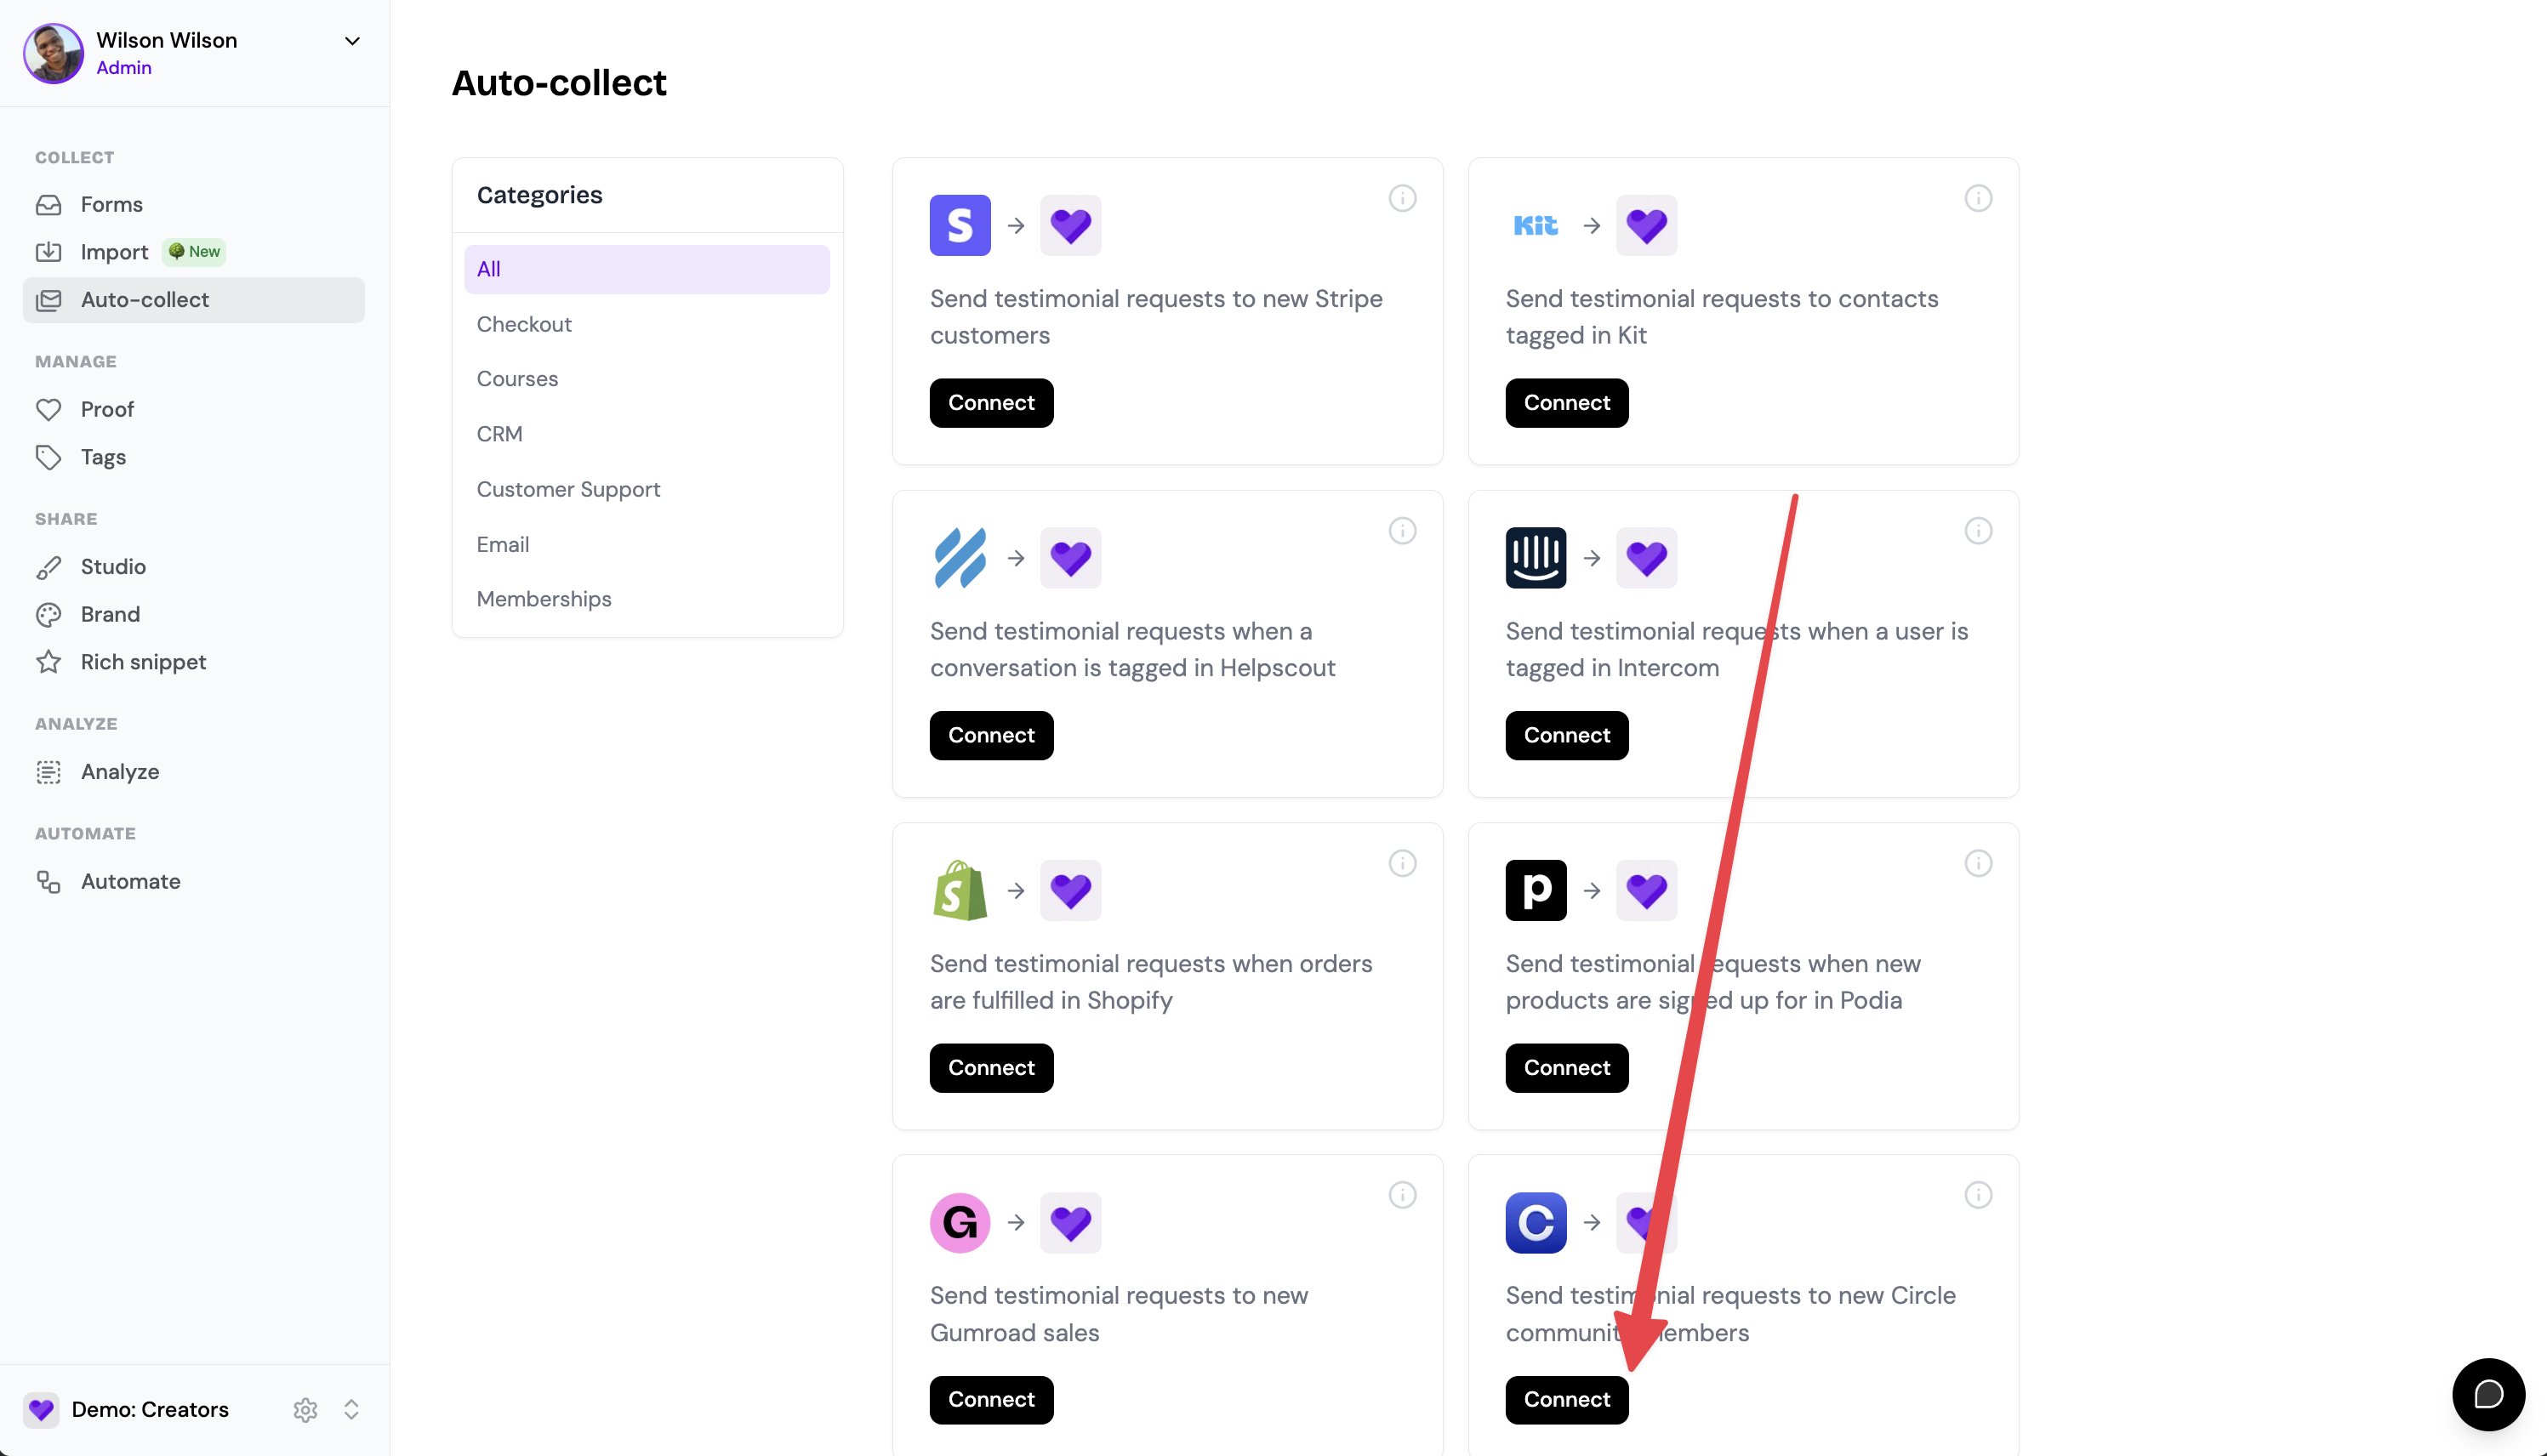Go to Forms in sidebar
Viewport: 2547px width, 1456px height.
click(112, 204)
